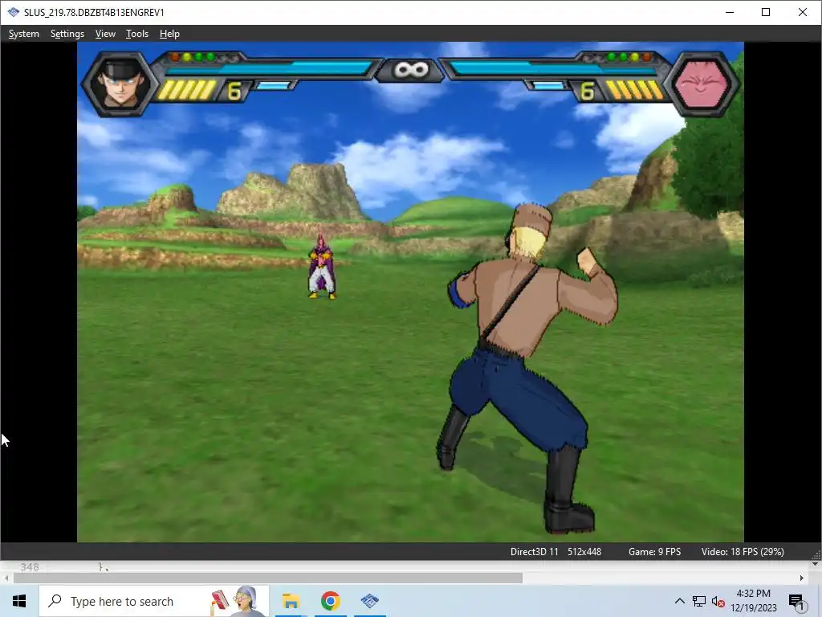
Task: Click the muted speaker volume icon
Action: (718, 601)
